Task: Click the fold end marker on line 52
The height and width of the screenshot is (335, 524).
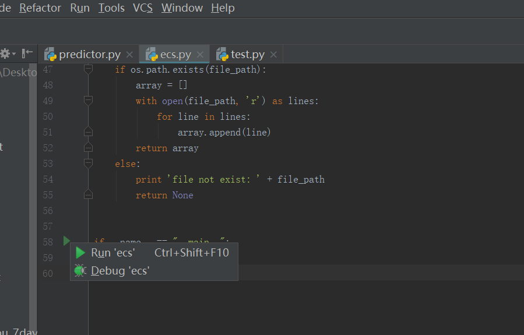Action: 88,147
